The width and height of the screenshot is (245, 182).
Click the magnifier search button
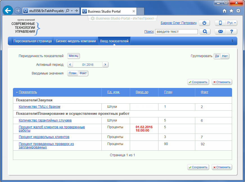click(x=205, y=32)
